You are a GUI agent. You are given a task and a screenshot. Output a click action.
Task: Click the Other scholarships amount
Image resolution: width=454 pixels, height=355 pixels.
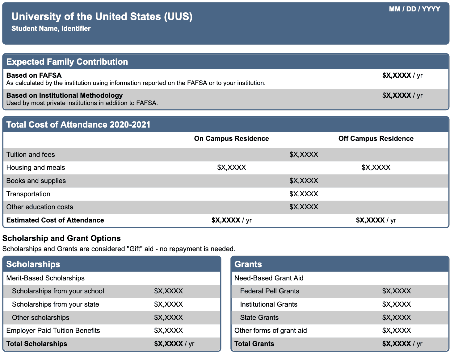pos(168,318)
